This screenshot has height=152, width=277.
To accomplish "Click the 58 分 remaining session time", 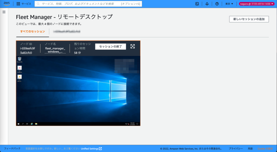I will tap(77, 53).
